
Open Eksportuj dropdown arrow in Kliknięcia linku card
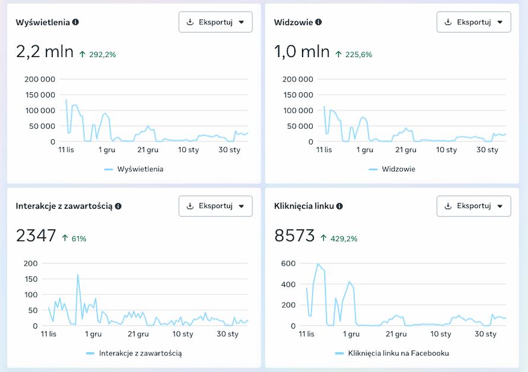[500, 206]
